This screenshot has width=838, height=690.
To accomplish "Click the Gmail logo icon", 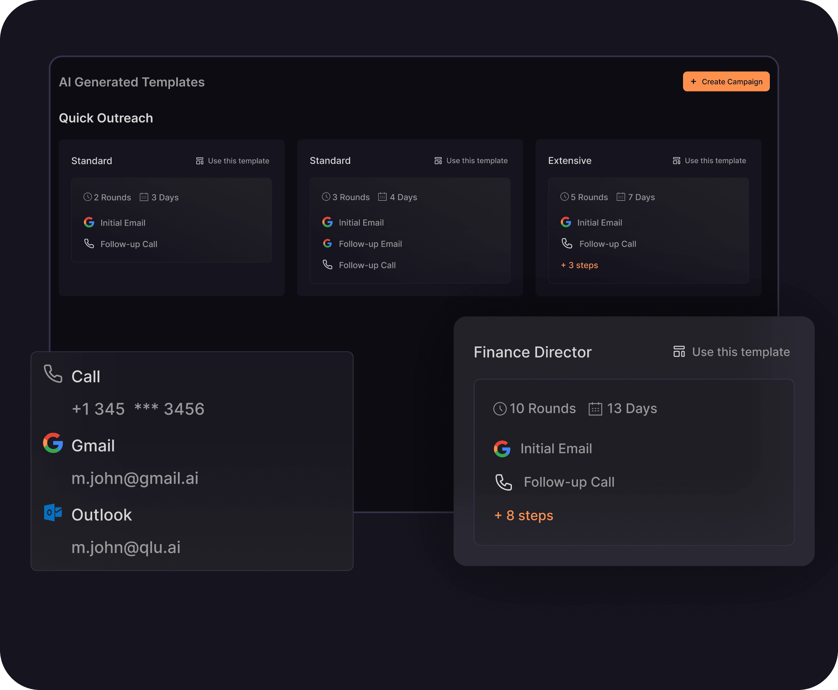I will pyautogui.click(x=53, y=443).
